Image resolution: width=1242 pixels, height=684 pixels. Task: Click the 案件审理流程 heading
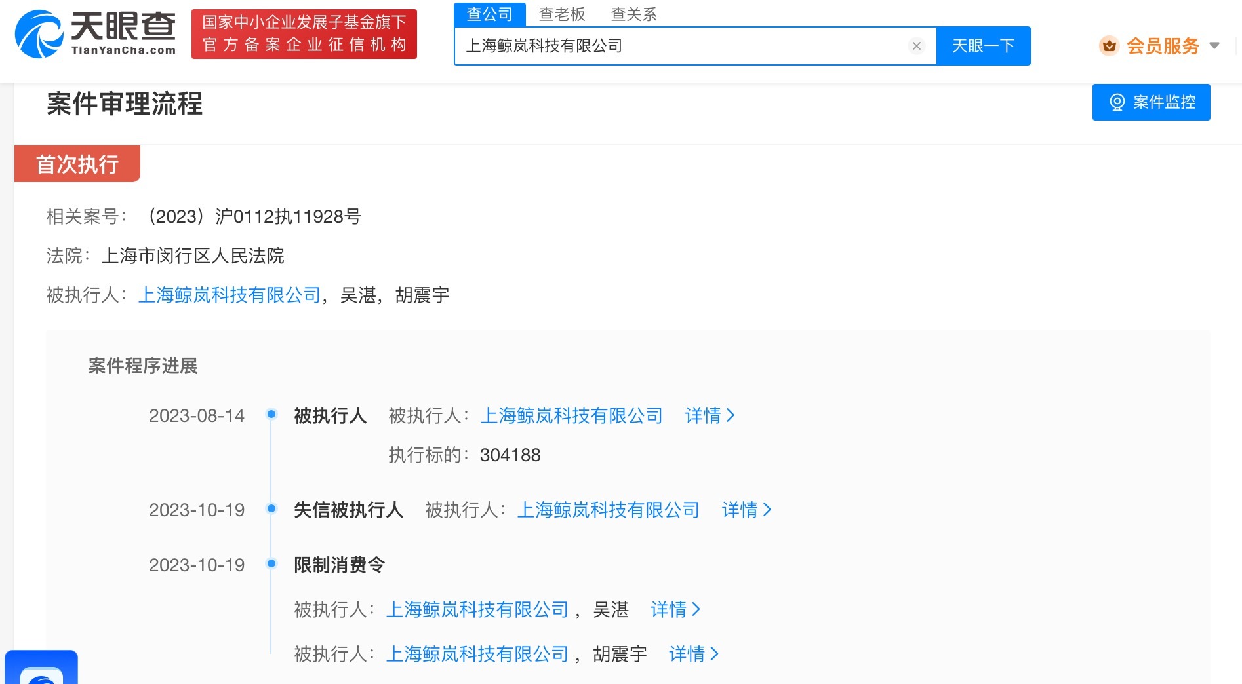click(x=125, y=104)
